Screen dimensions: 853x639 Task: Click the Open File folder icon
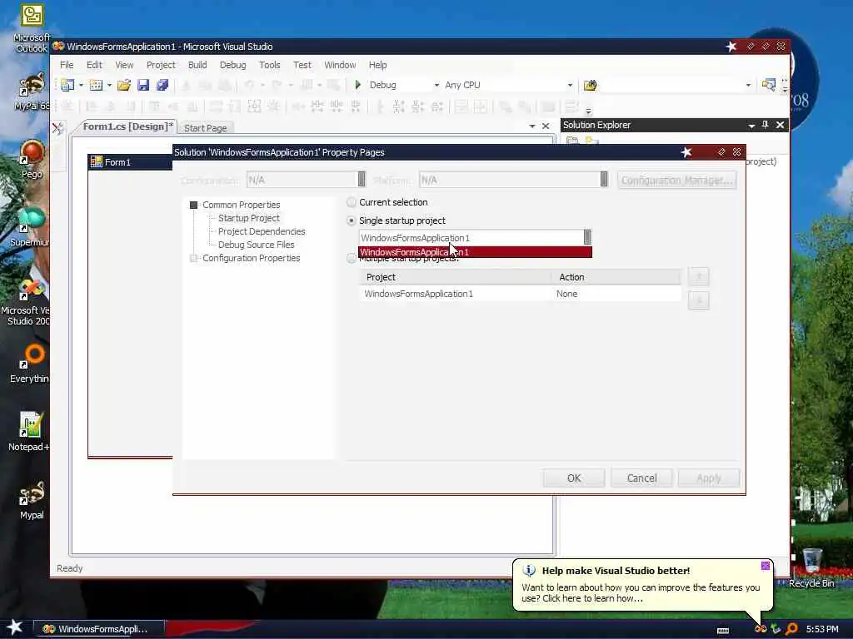click(x=124, y=85)
